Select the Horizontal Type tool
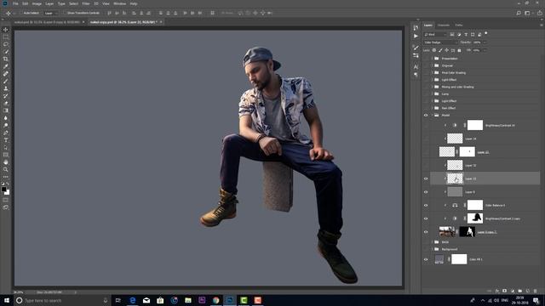Viewport: 545px width, 306px height. (x=6, y=139)
